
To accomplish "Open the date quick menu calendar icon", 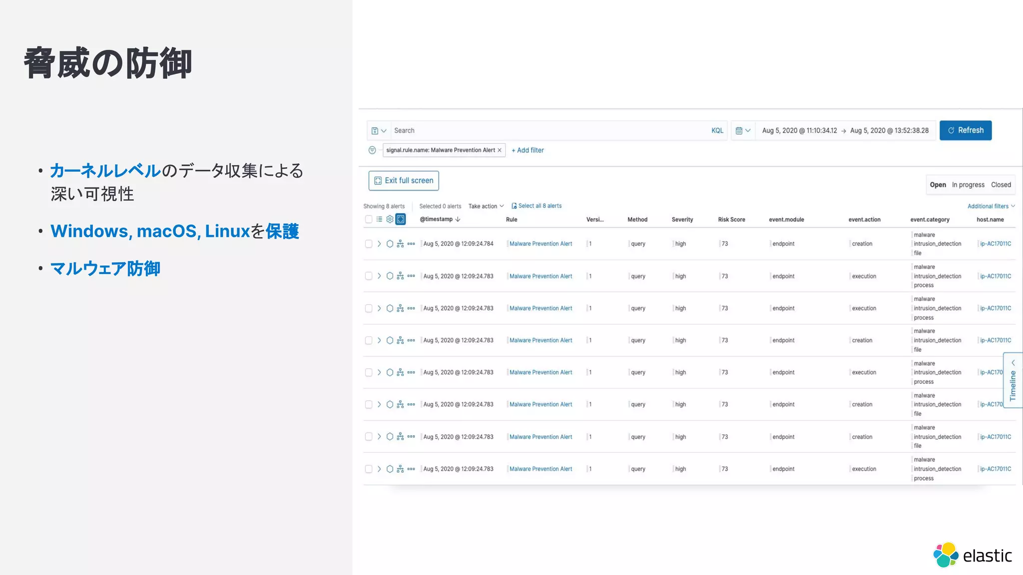I will click(743, 131).
